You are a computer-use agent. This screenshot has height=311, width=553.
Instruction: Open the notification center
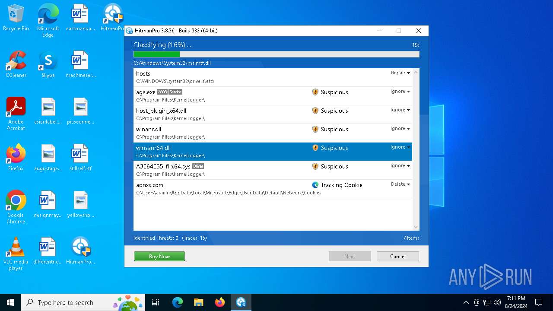(x=539, y=302)
